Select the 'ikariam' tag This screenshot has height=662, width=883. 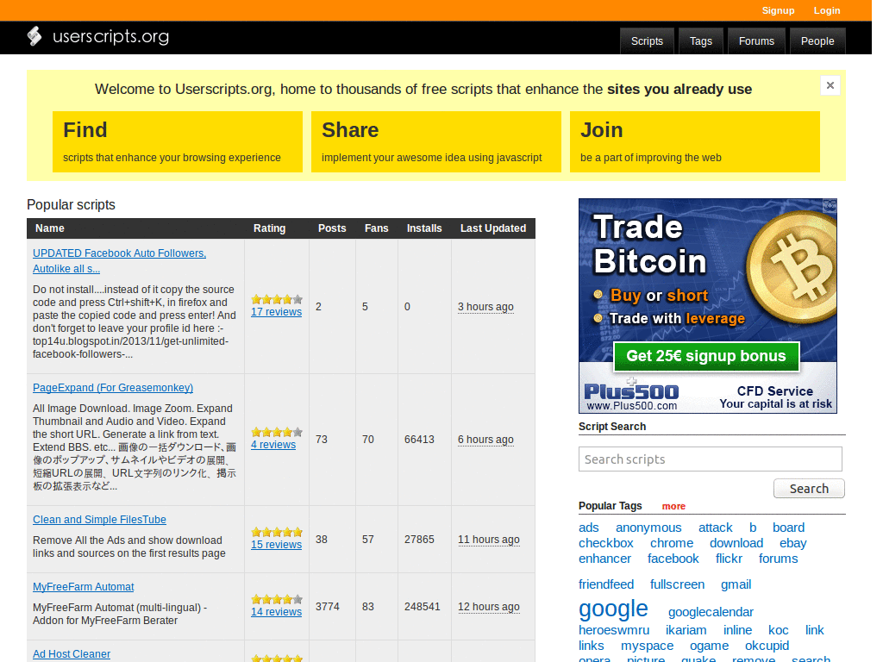tap(686, 630)
